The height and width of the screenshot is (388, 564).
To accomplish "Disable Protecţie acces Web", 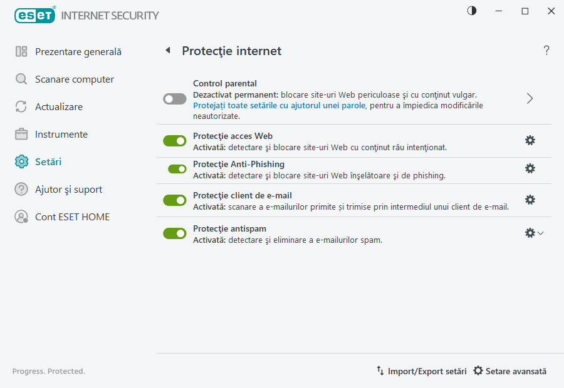I will (175, 140).
